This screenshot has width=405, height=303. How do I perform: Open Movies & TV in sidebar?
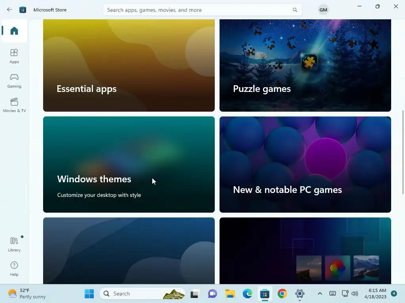click(14, 105)
